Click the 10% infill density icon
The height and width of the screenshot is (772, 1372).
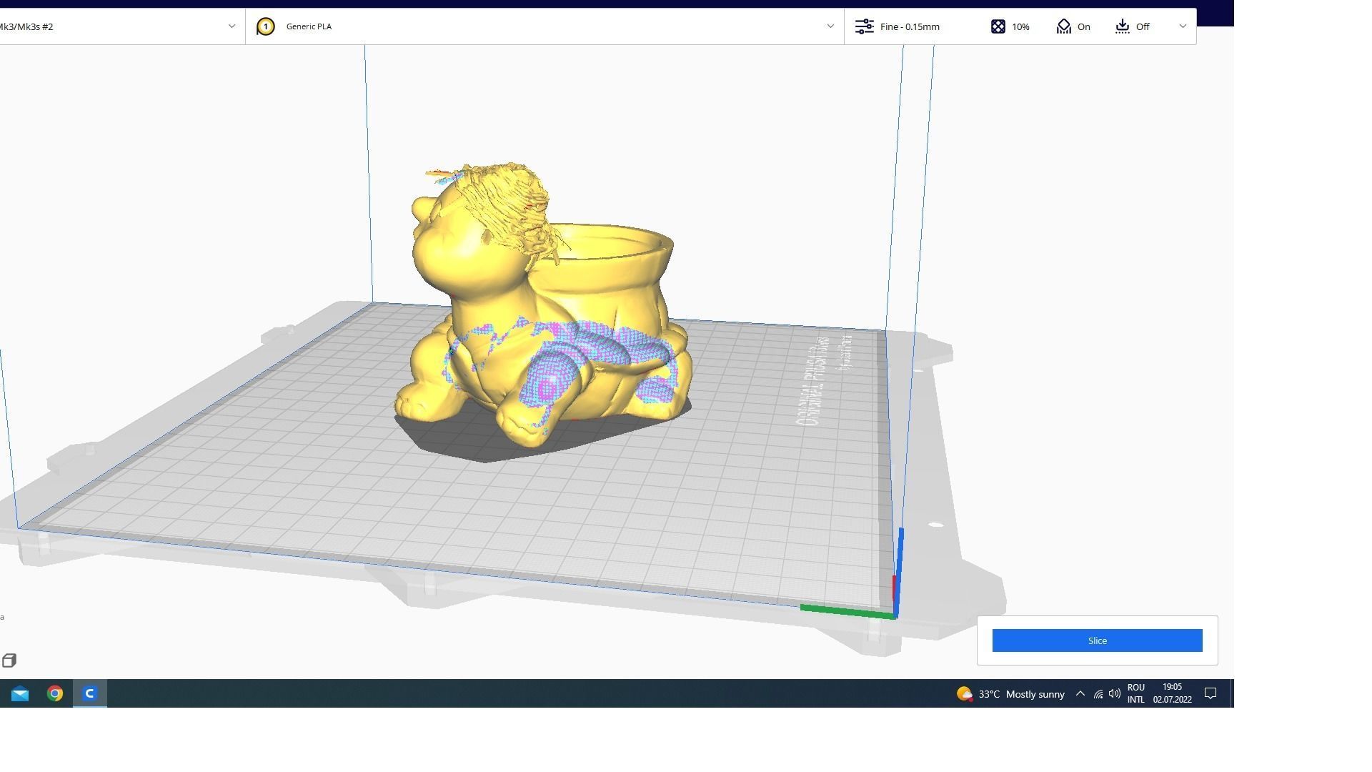[x=998, y=26]
